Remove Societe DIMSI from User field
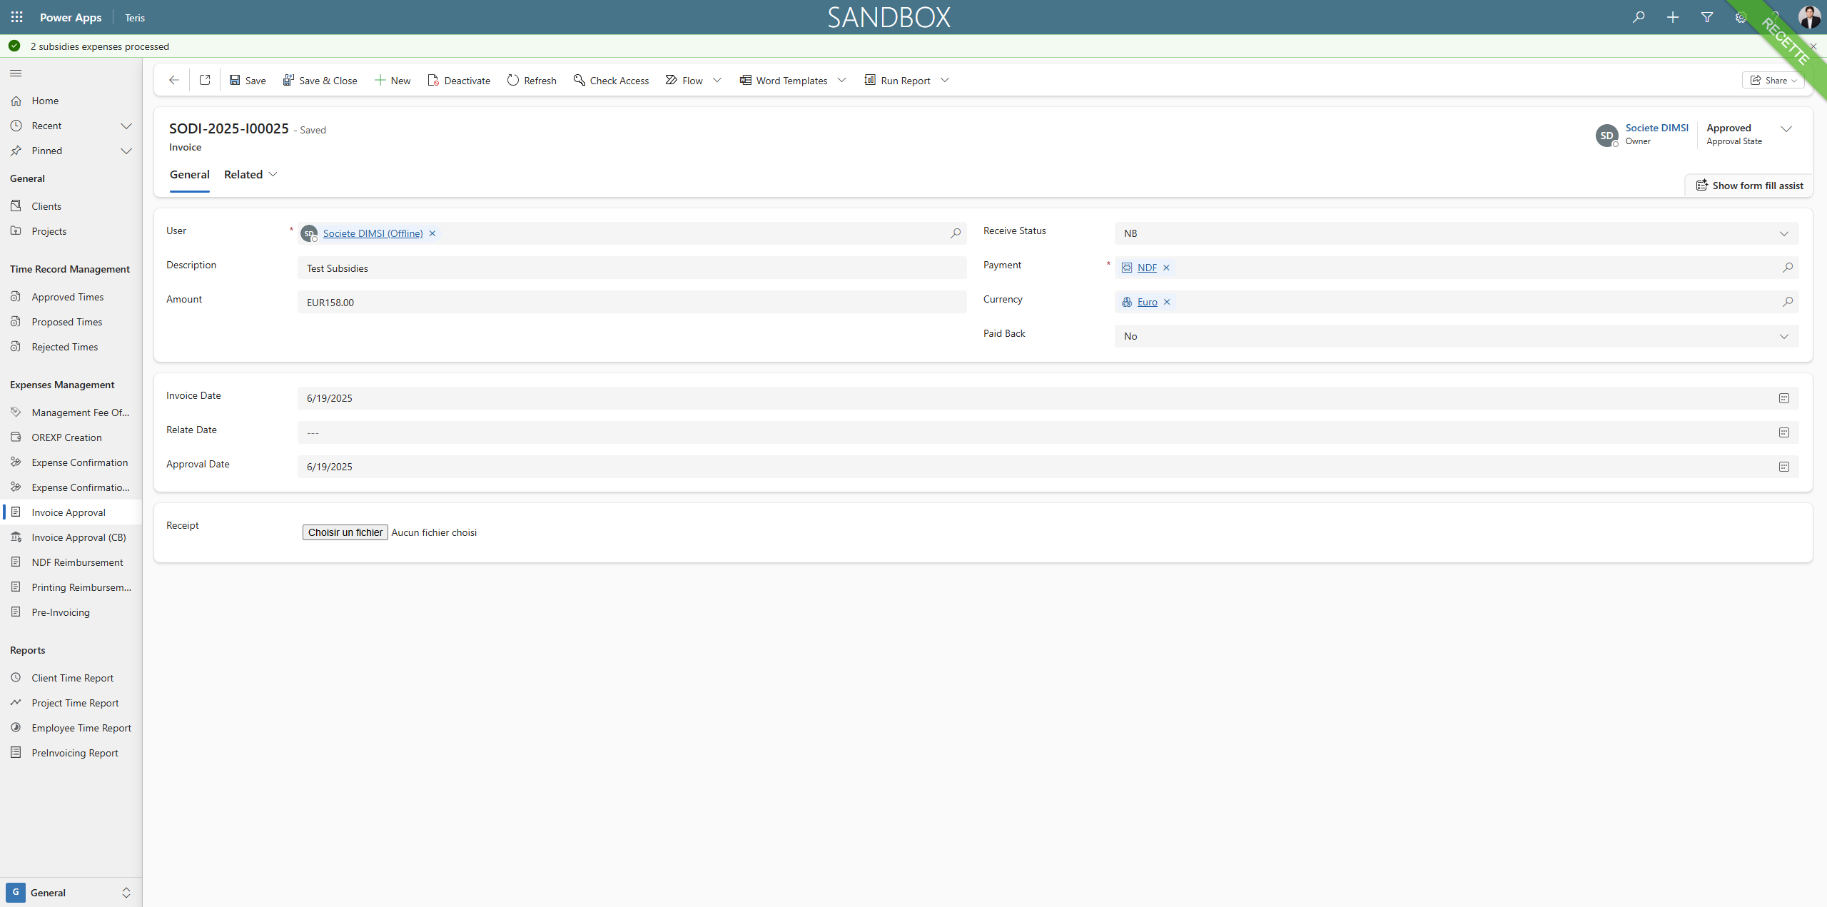The image size is (1827, 907). (x=432, y=233)
